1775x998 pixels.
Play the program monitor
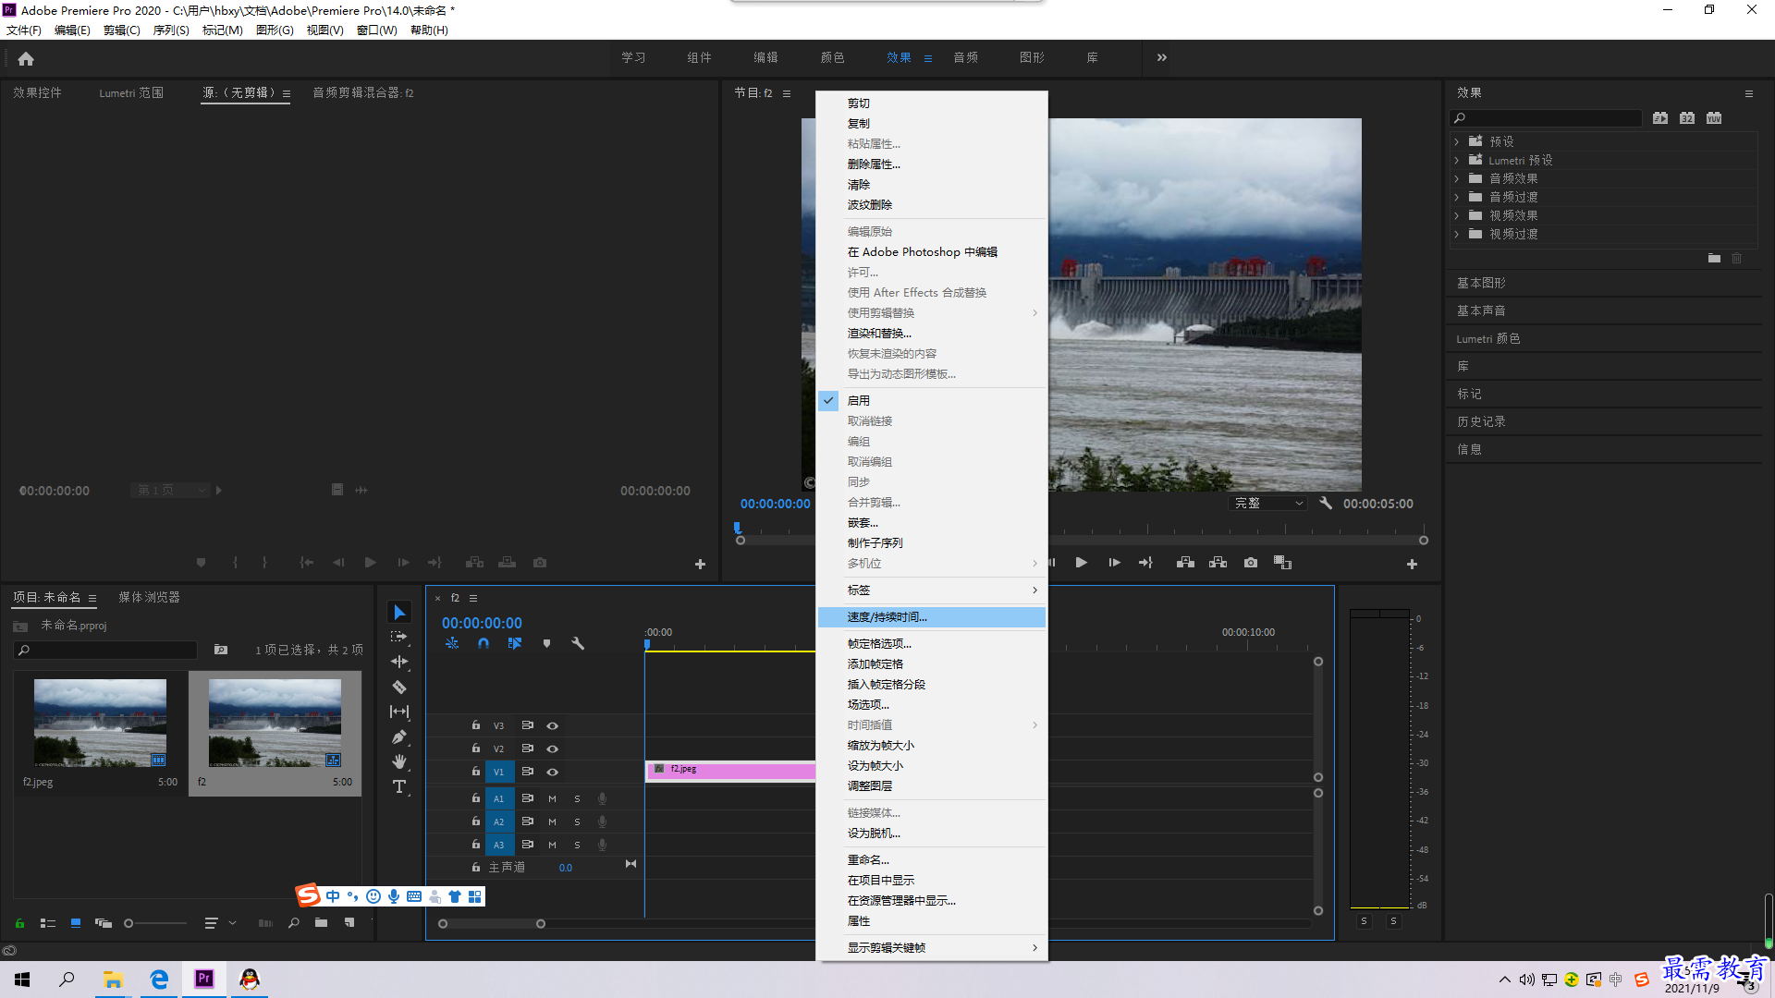point(1082,563)
